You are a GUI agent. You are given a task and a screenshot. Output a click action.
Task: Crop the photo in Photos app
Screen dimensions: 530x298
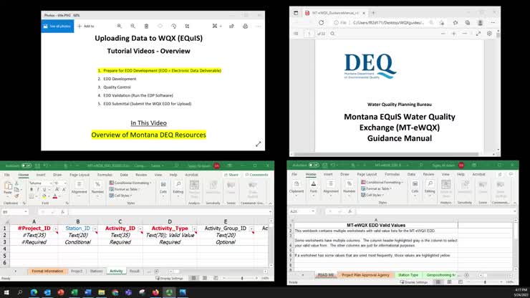coord(187,26)
